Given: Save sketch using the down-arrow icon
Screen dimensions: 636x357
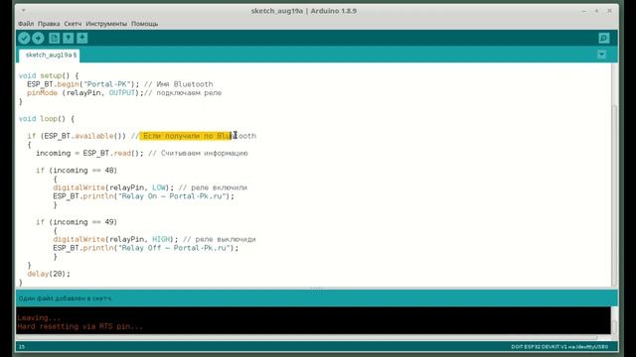Looking at the screenshot, I should click(82, 38).
